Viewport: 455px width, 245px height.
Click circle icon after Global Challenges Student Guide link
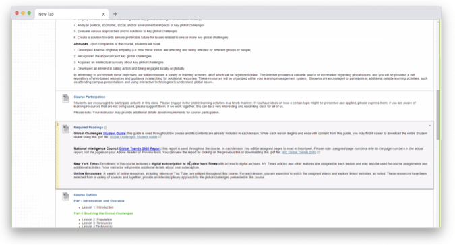tap(160, 137)
